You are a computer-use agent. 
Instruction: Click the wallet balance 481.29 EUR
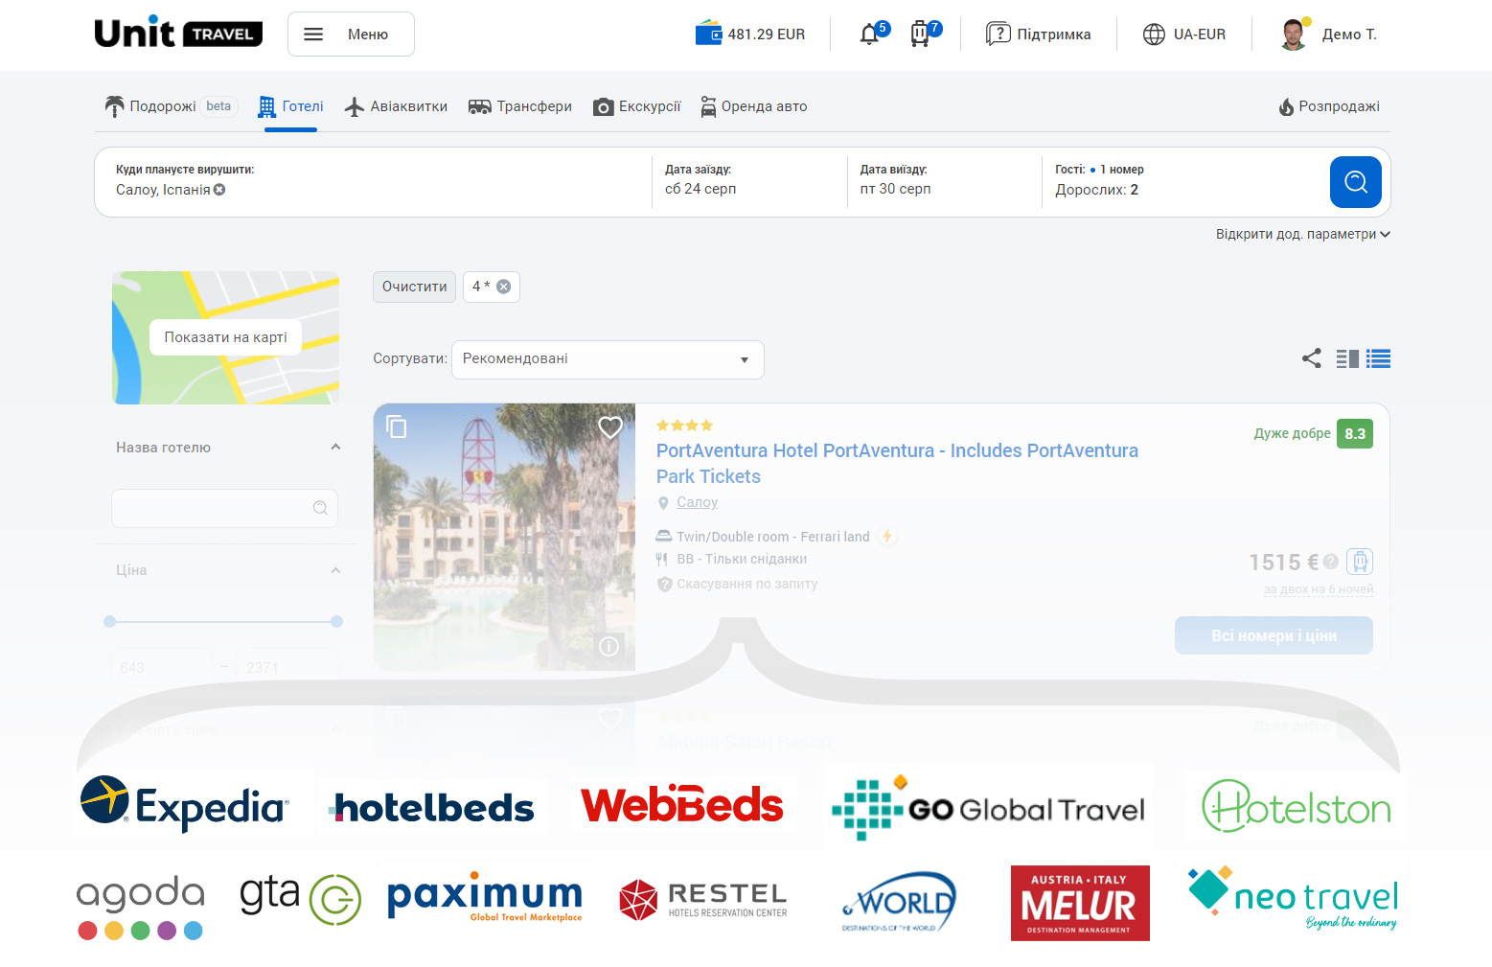[750, 35]
